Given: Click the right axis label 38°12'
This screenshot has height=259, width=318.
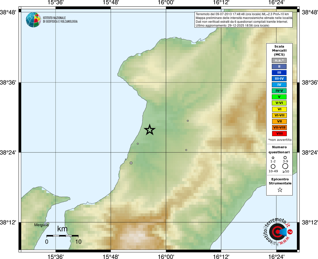Looking at the screenshot, I should [x=310, y=223].
